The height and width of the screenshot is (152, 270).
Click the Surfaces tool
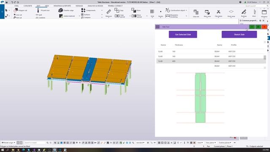point(86,15)
